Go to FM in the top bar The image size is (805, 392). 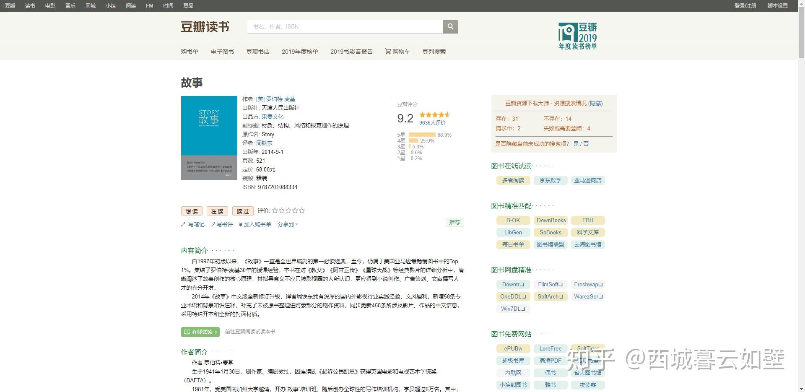pos(150,5)
